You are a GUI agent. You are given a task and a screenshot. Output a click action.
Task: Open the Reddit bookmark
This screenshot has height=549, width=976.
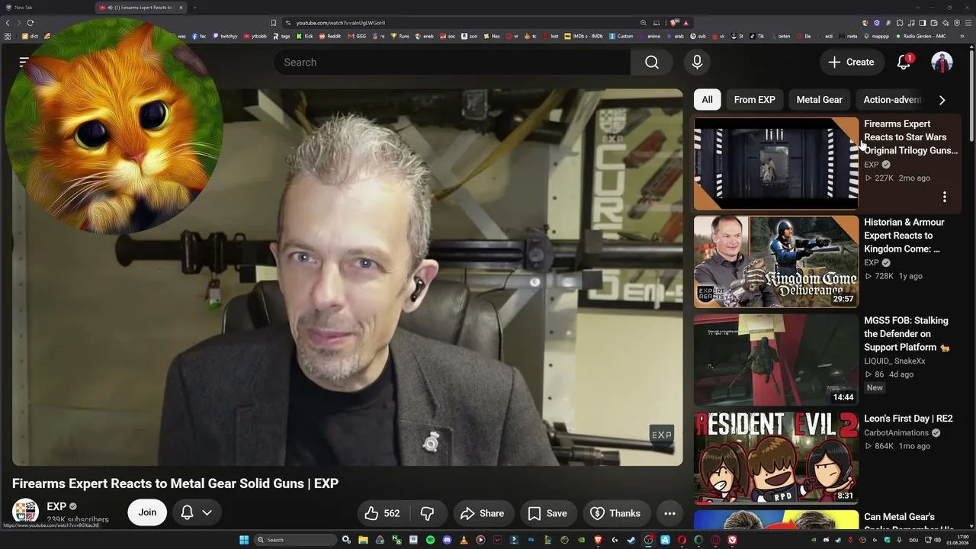point(330,36)
